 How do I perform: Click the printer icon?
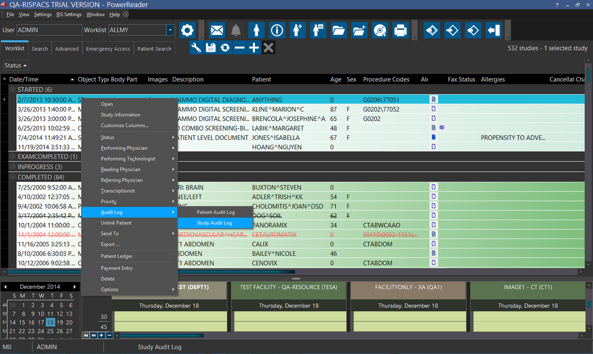click(400, 30)
